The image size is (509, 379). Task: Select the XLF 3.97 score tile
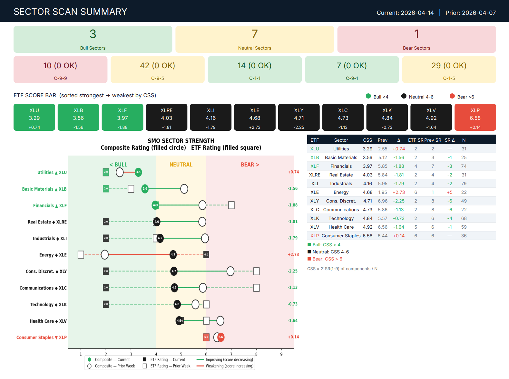click(x=122, y=117)
